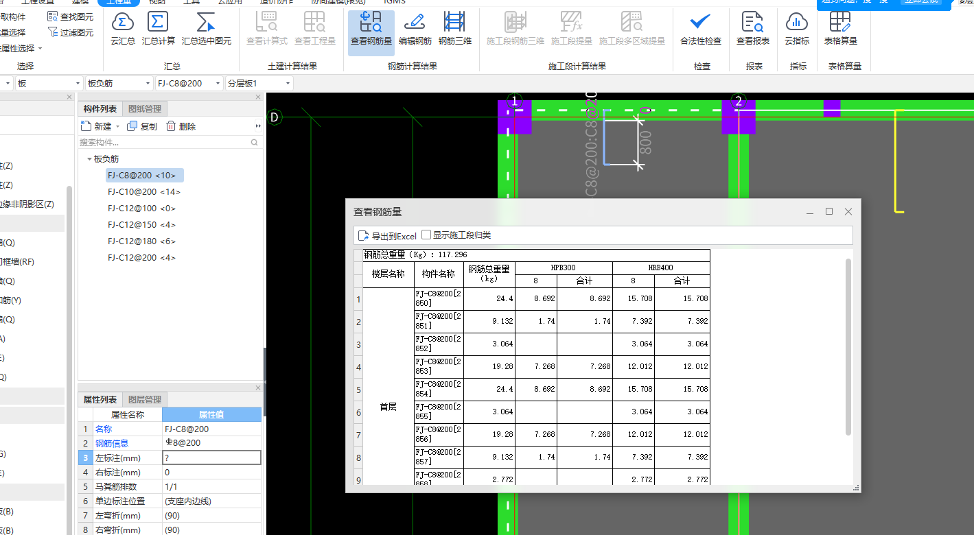Click 新建 new component icon
The width and height of the screenshot is (974, 535).
86,126
